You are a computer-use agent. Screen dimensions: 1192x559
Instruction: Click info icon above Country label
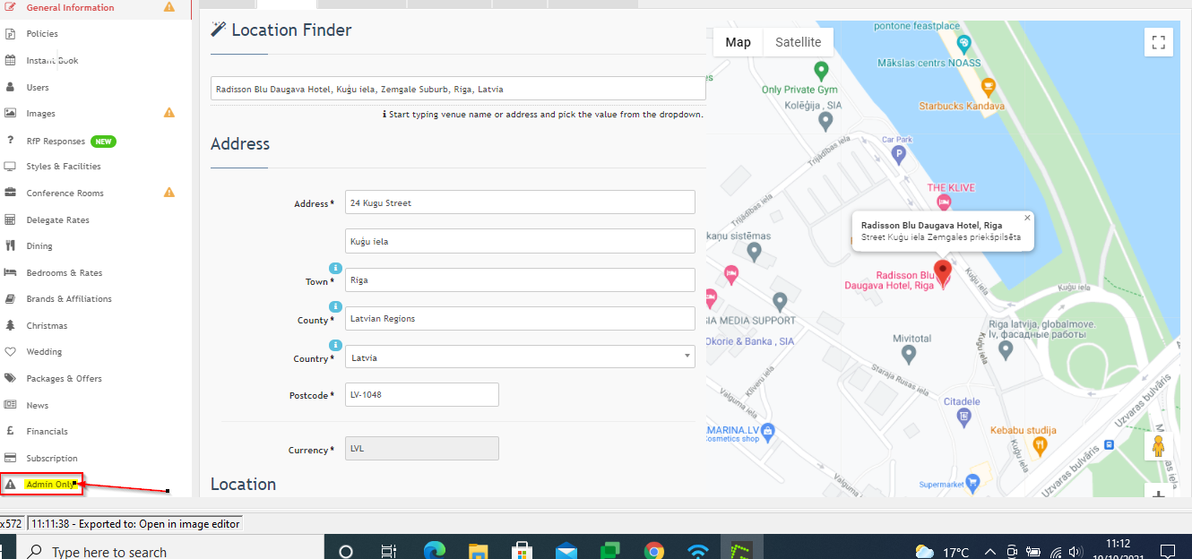[335, 345]
